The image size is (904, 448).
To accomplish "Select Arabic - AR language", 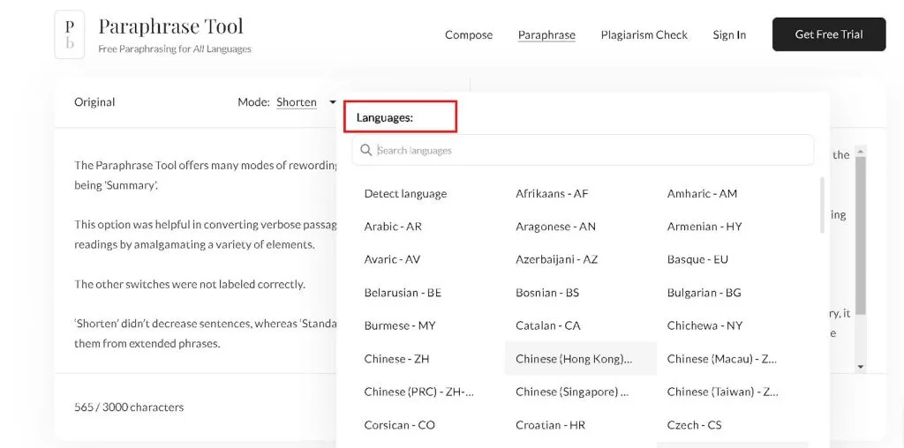I will 393,227.
